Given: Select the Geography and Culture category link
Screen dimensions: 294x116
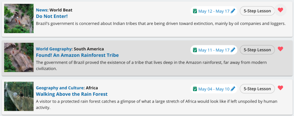Looking at the screenshot, I should [60, 88].
